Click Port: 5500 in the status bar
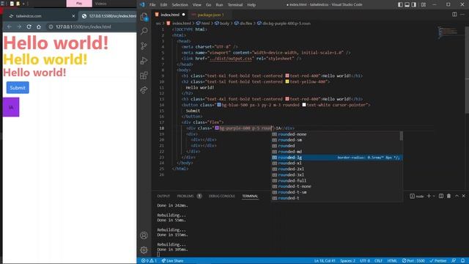The height and width of the screenshot is (264, 469). (x=413, y=261)
